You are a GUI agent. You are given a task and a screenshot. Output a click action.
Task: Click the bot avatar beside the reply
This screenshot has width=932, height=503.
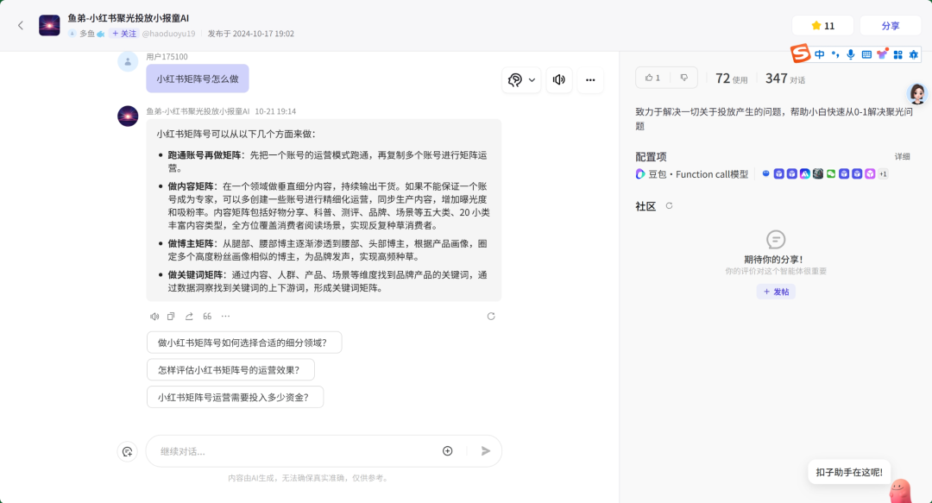(x=128, y=116)
